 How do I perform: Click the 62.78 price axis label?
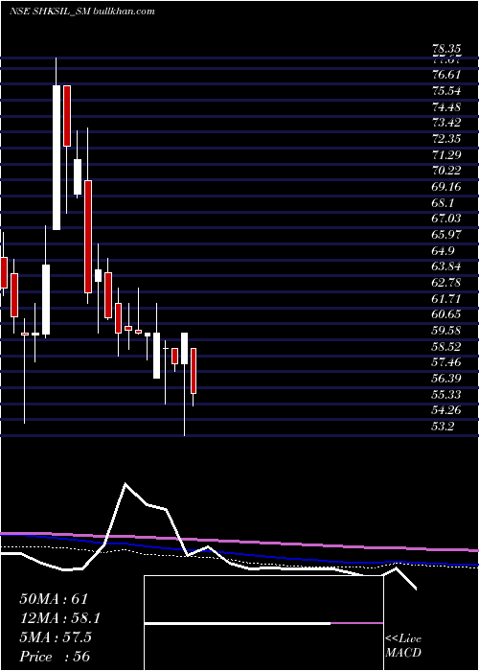tap(446, 283)
